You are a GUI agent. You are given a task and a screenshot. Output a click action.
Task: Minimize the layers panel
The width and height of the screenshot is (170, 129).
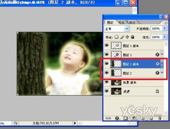(x=161, y=17)
